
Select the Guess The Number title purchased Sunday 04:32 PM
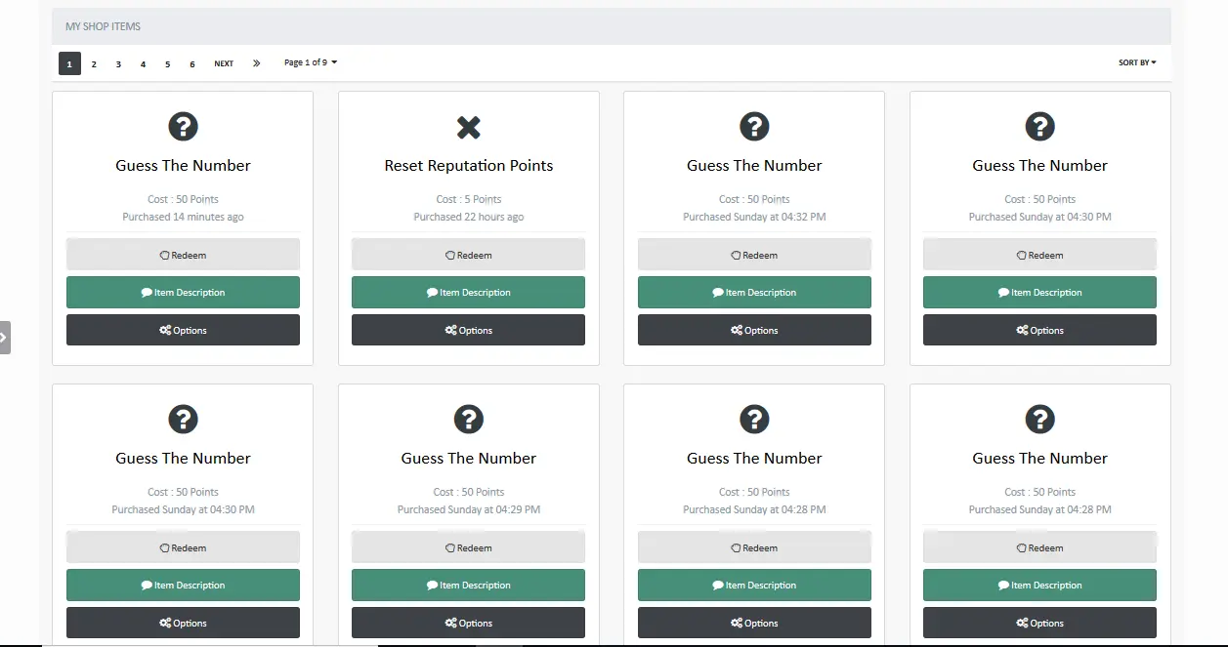point(754,166)
